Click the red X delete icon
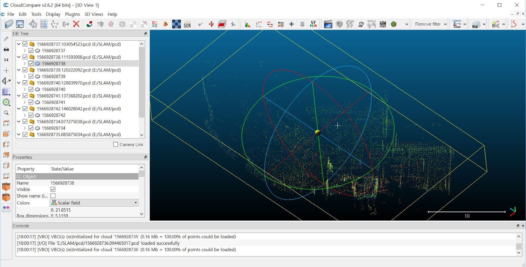Screen dimensions: 526x267 click(76, 24)
